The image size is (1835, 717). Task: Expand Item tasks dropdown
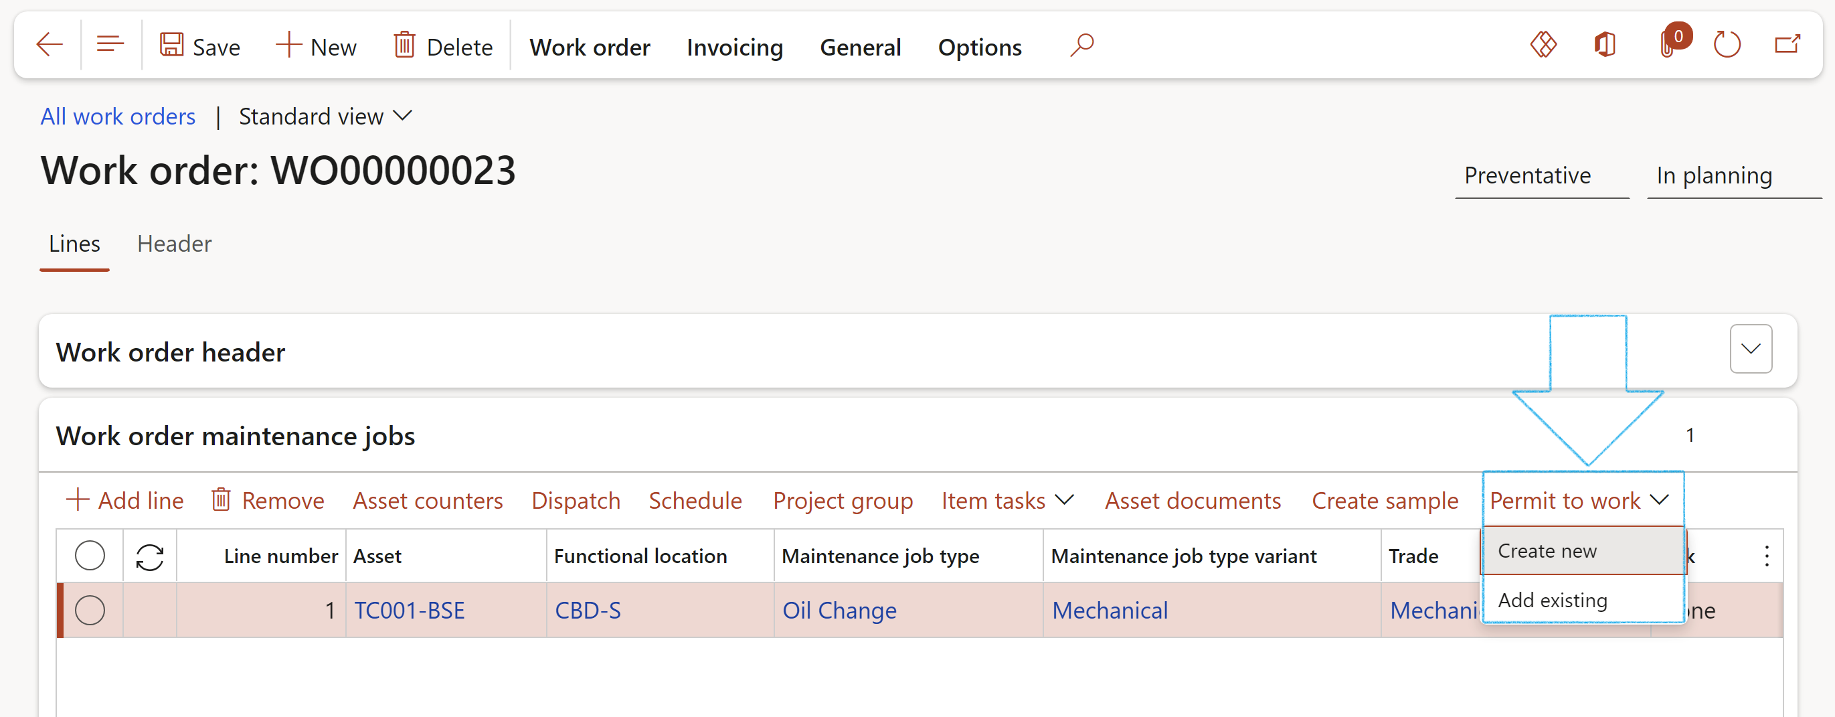[1007, 500]
